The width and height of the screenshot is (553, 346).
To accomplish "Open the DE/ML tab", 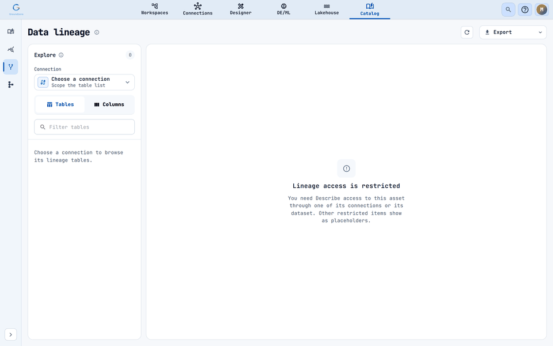I will tap(283, 9).
